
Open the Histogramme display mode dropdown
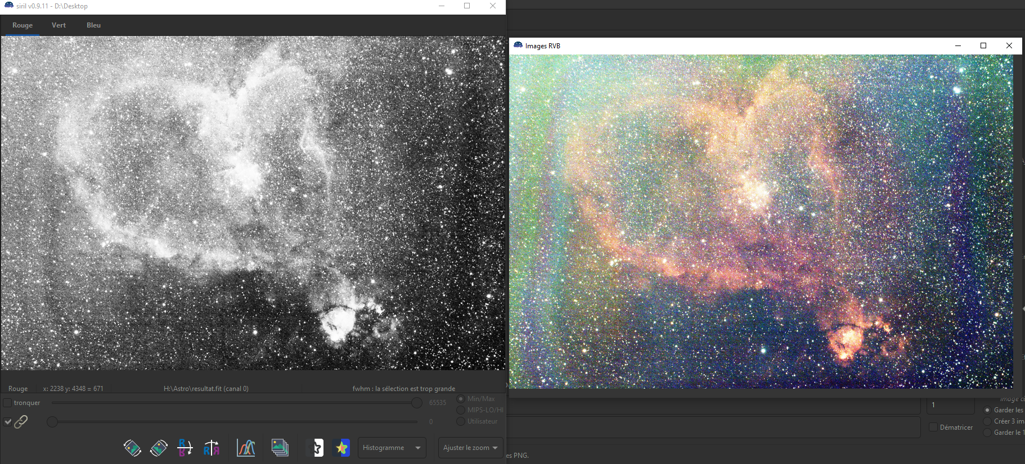(392, 448)
